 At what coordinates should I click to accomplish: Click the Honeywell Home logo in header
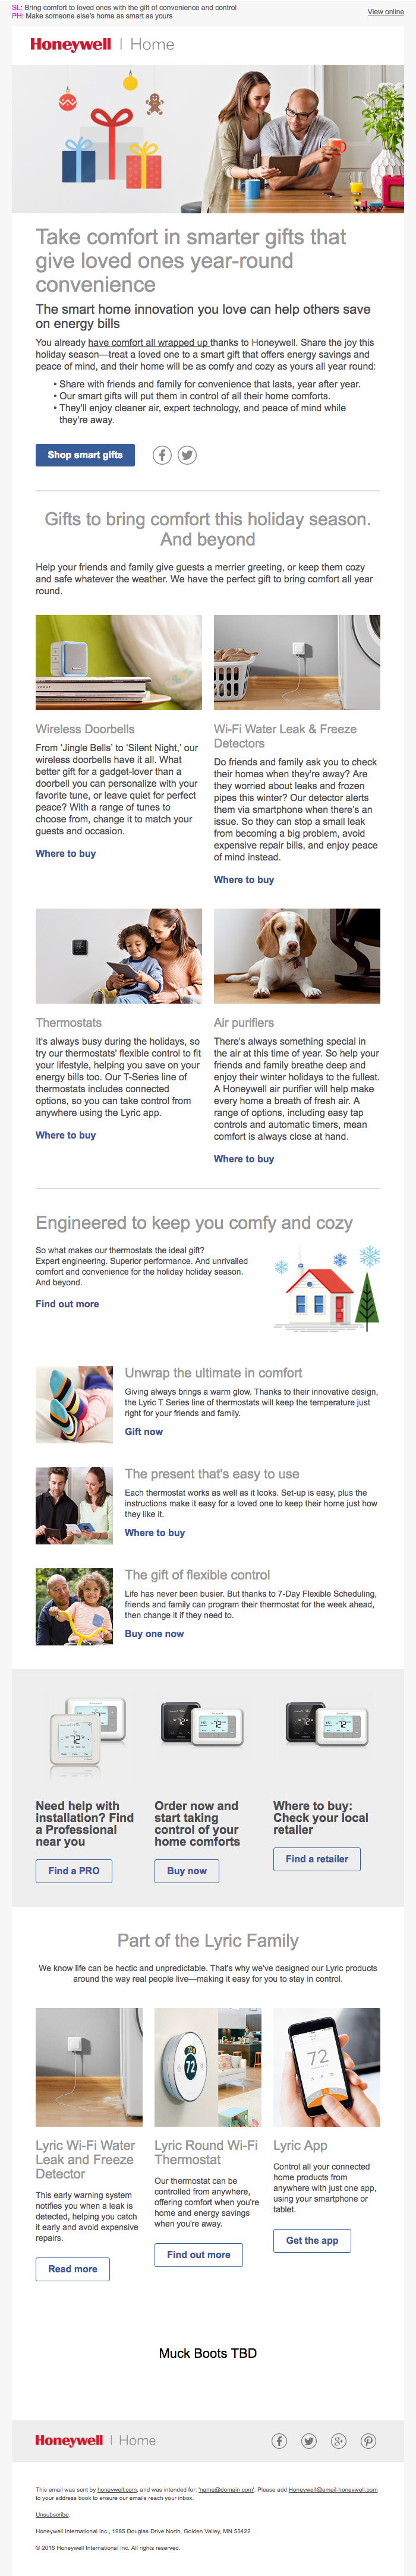[x=102, y=44]
